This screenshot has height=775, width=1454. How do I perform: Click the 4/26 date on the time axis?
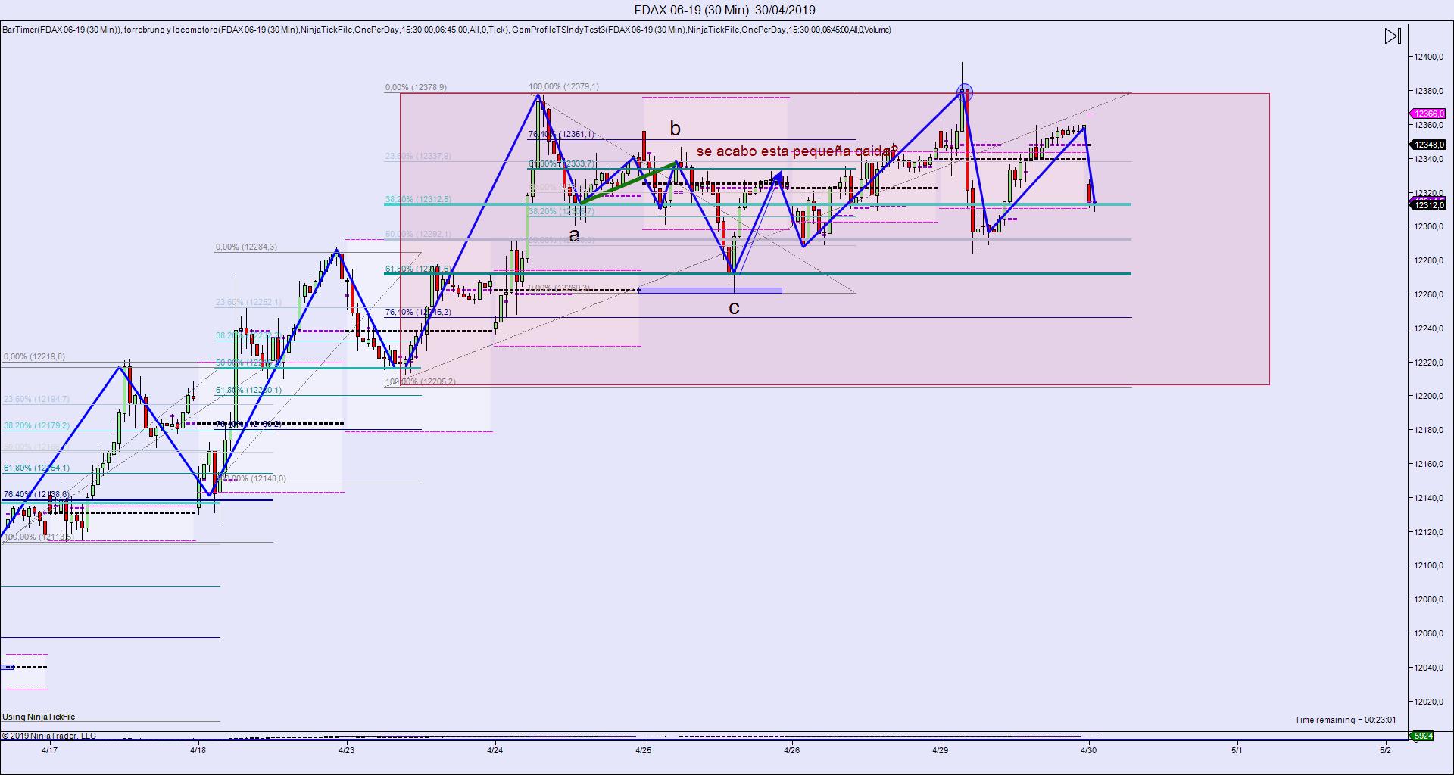pos(791,750)
